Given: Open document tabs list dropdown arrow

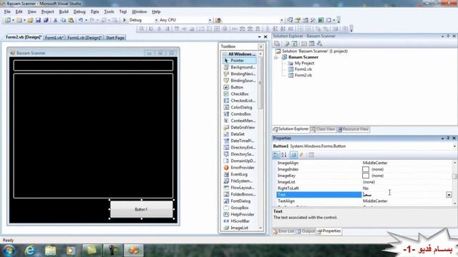Looking at the screenshot, I should pos(259,37).
